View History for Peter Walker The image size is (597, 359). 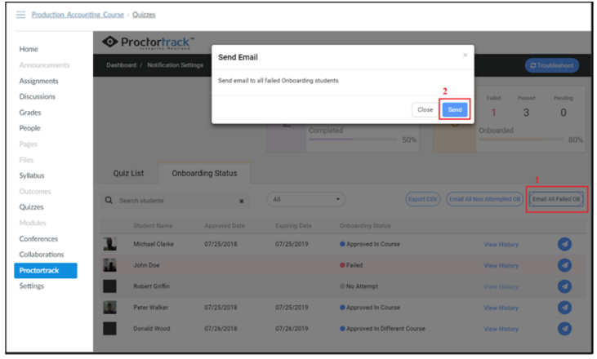click(501, 308)
